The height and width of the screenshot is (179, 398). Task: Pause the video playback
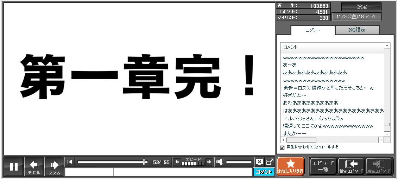(14, 167)
